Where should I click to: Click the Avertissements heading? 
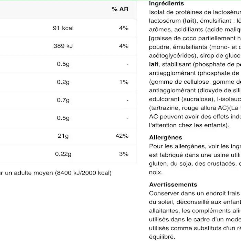[173, 185]
